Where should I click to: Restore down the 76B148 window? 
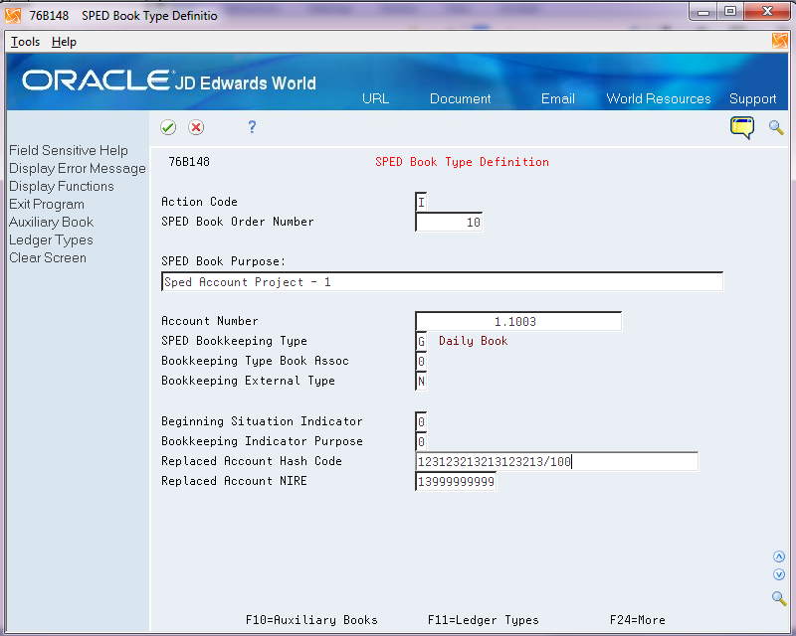click(730, 12)
